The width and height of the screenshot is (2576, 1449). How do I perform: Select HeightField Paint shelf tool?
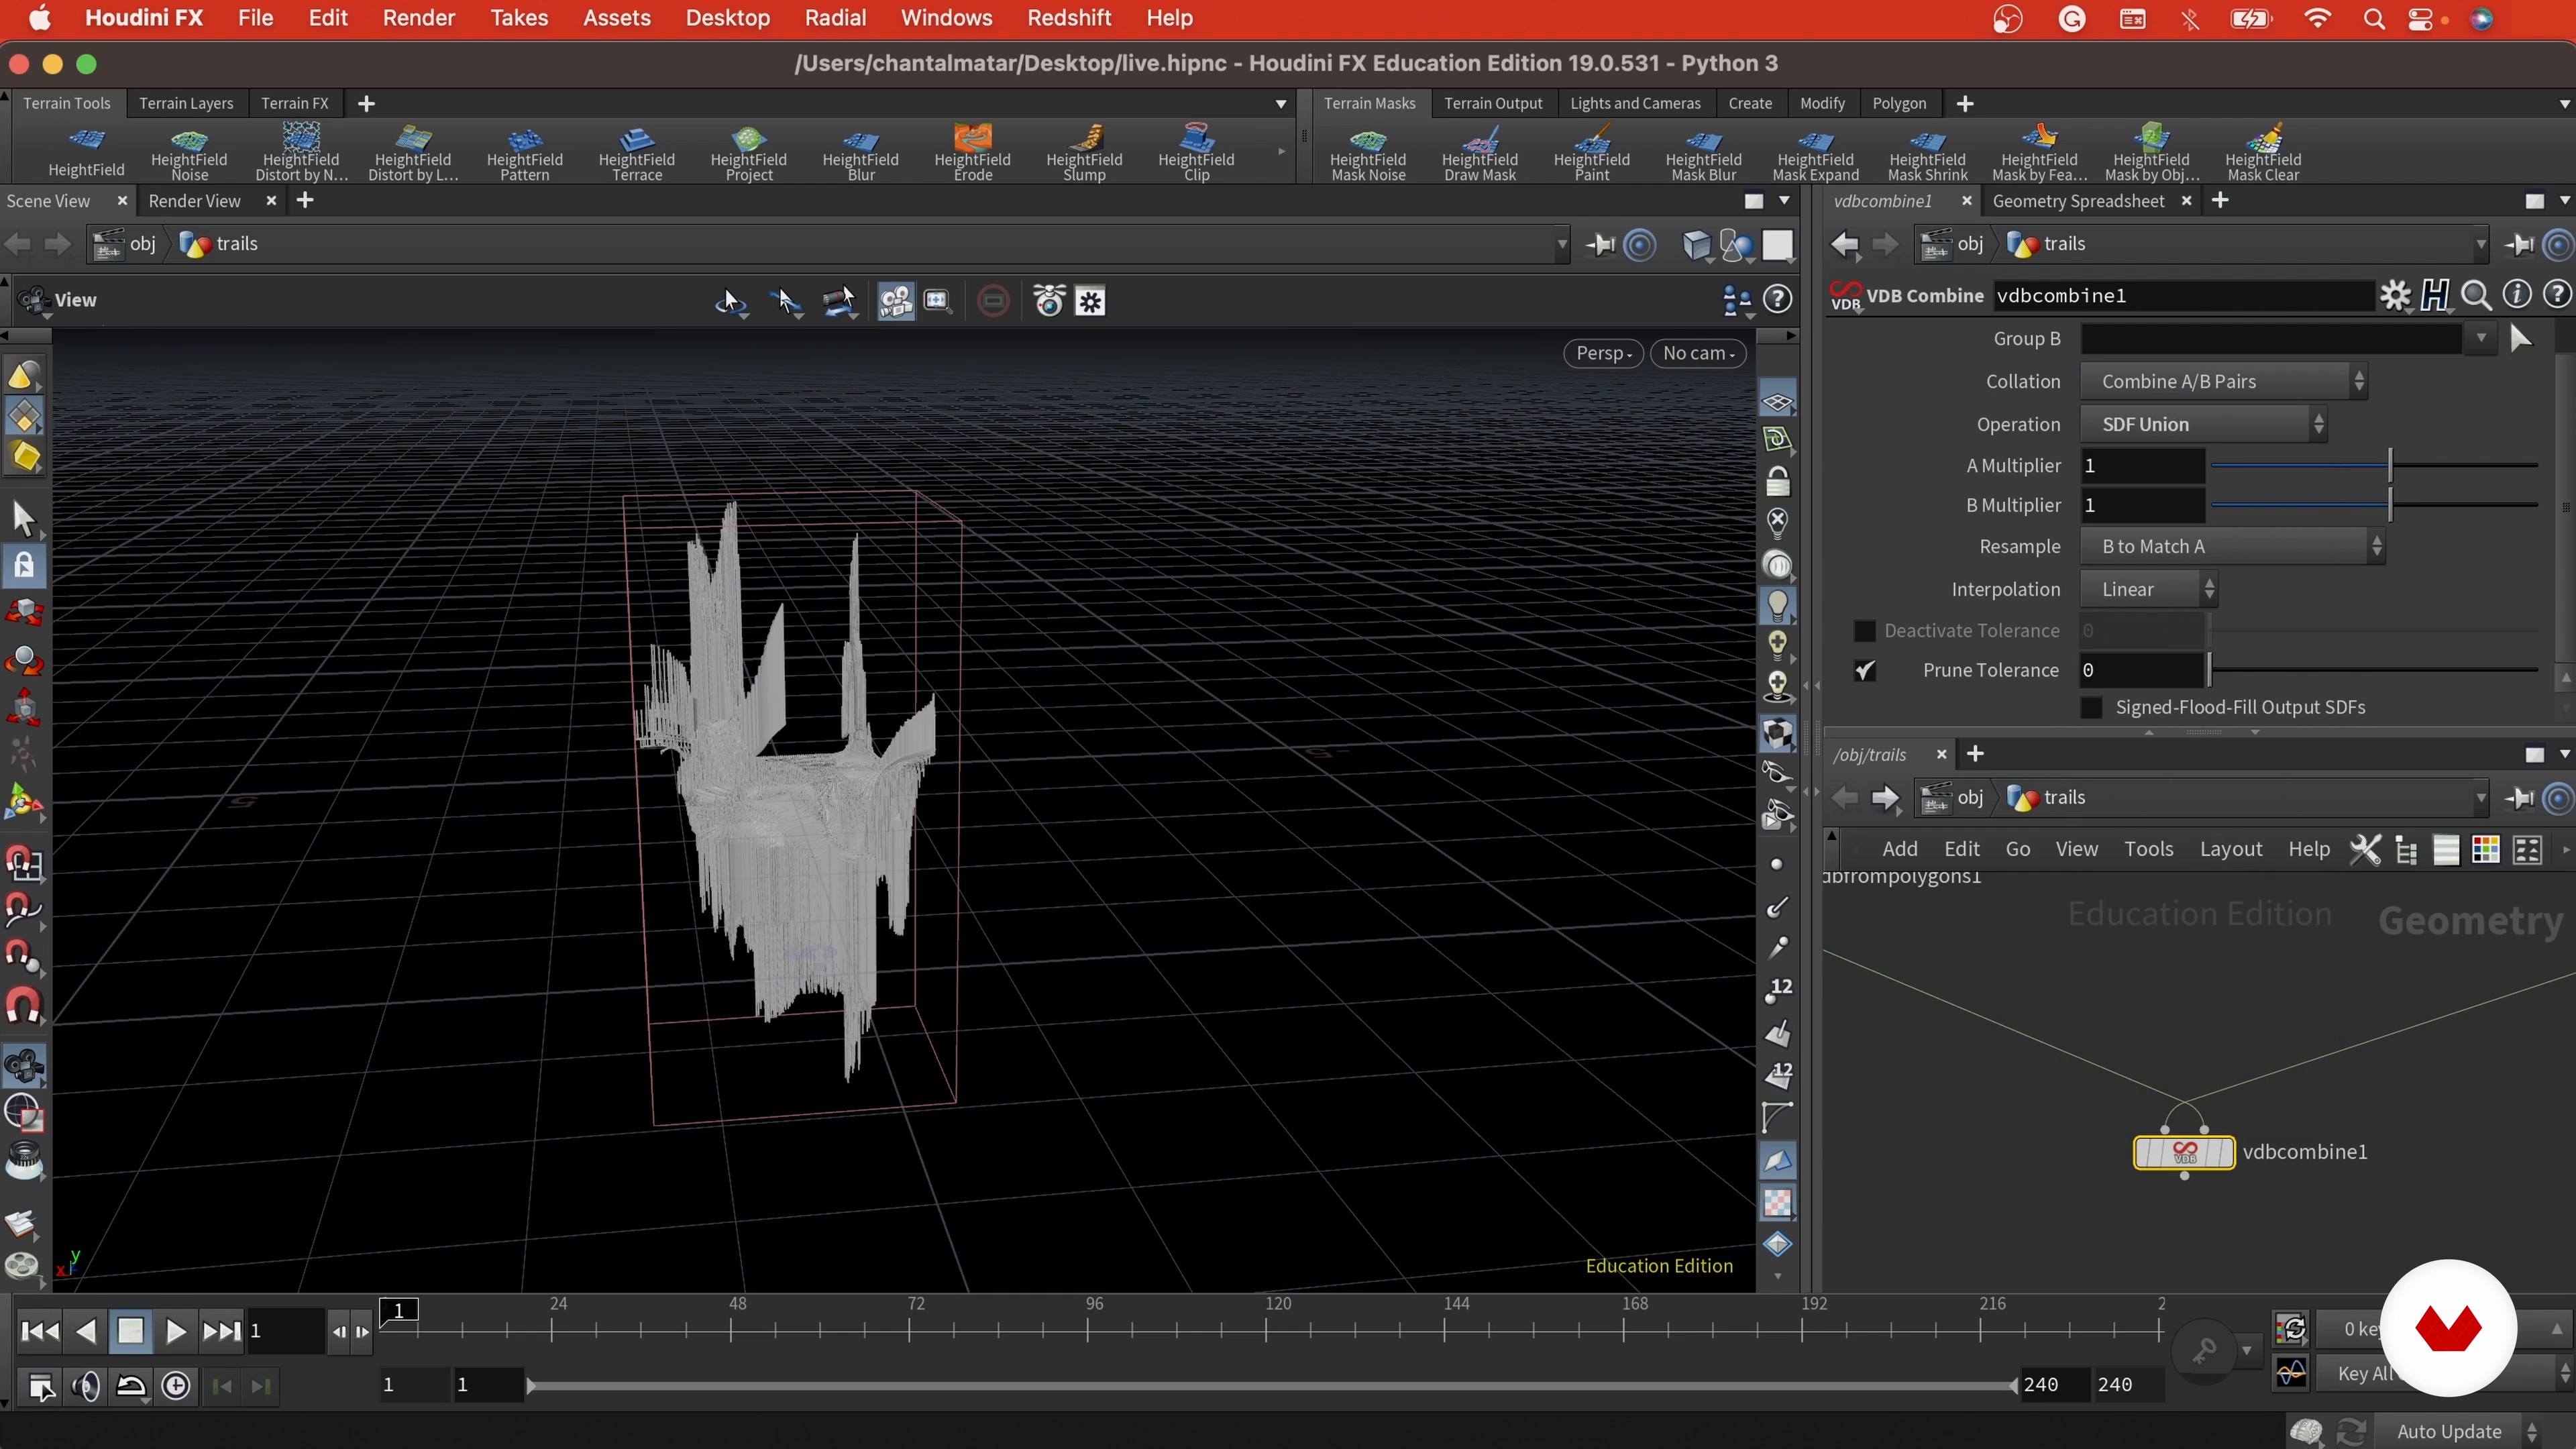pyautogui.click(x=1592, y=153)
